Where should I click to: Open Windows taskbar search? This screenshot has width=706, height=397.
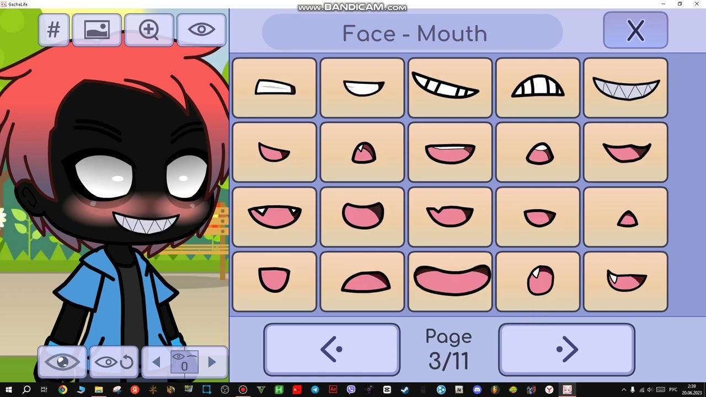point(26,390)
